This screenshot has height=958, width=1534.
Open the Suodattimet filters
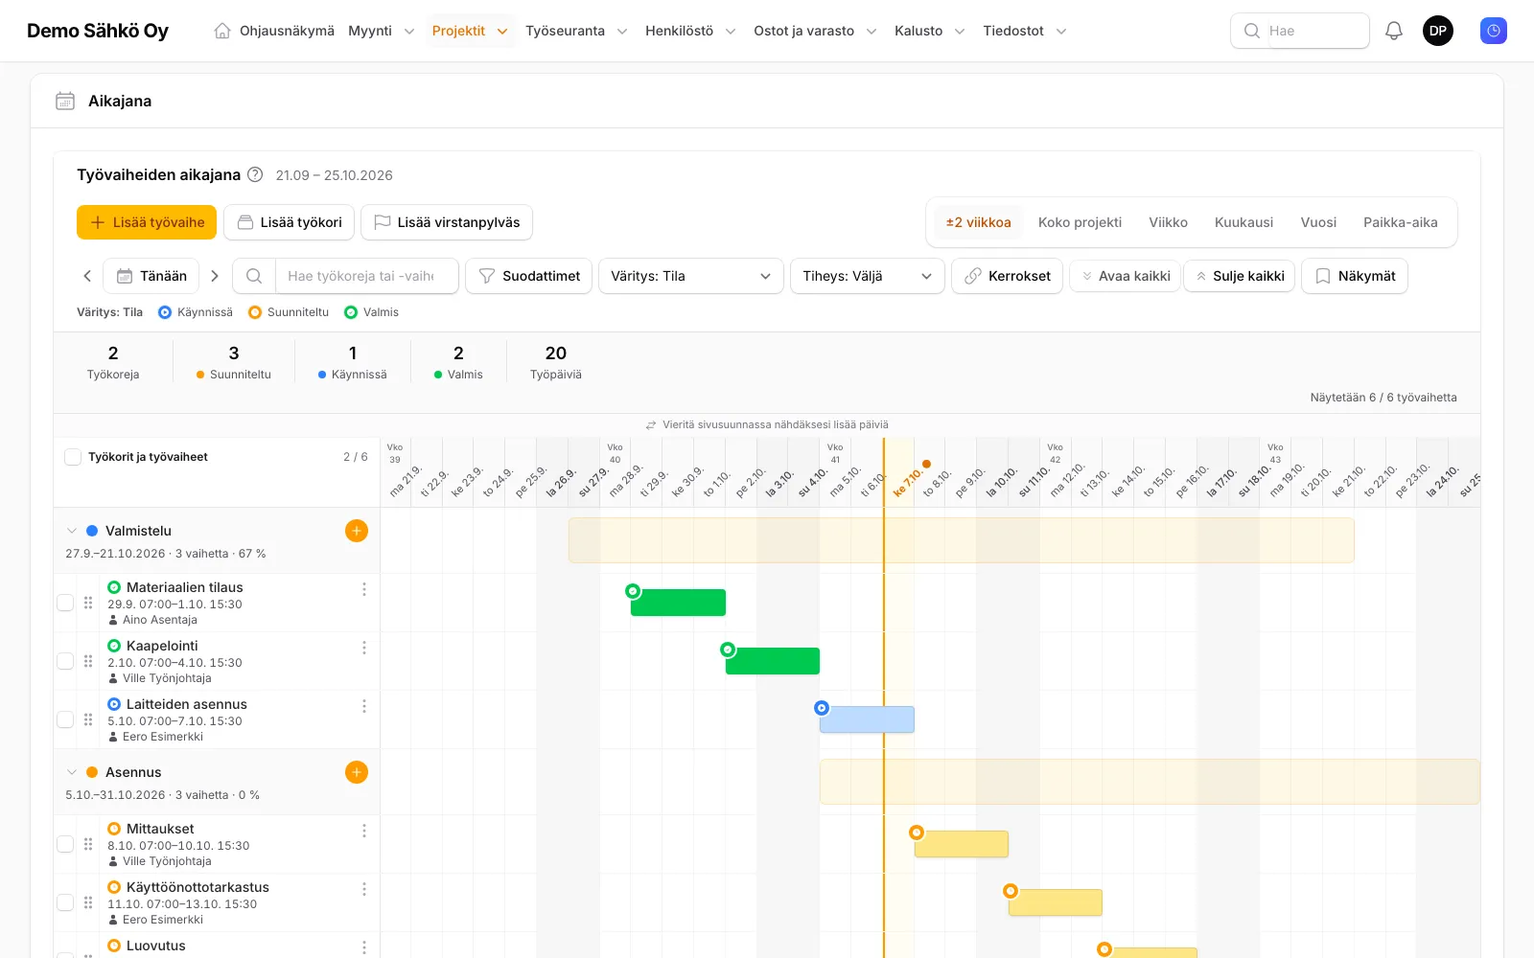(x=529, y=276)
